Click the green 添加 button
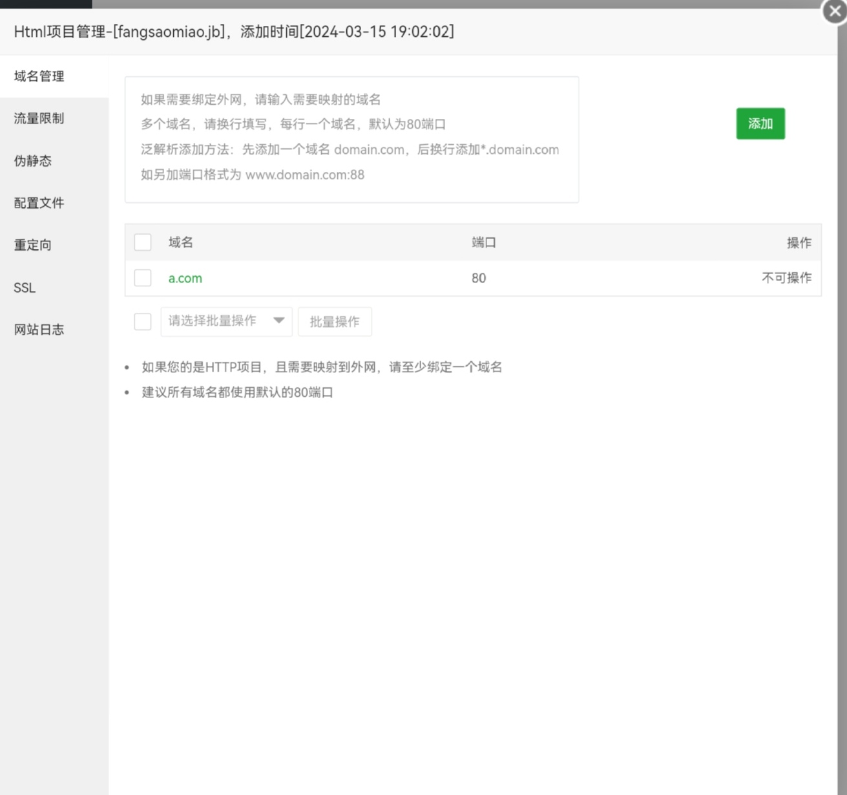 [x=760, y=123]
